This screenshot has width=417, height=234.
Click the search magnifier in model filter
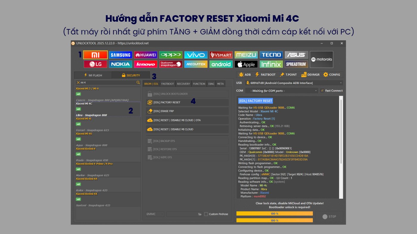138,83
